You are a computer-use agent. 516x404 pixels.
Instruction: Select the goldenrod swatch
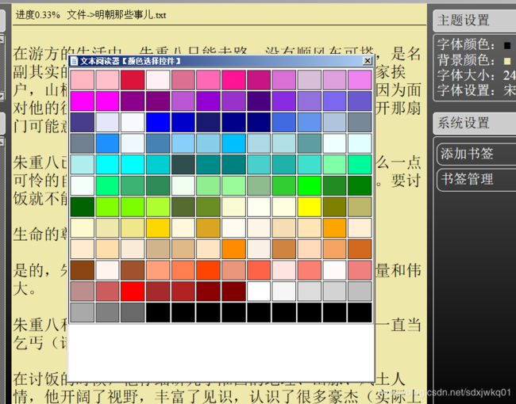point(208,228)
